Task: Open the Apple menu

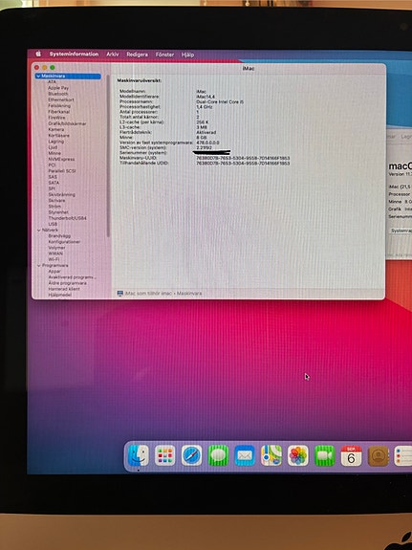Action: click(38, 54)
